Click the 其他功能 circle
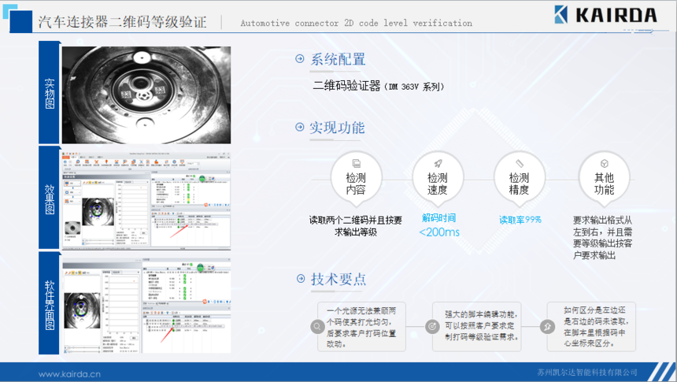Viewport: 677px width, 382px height. coord(604,178)
